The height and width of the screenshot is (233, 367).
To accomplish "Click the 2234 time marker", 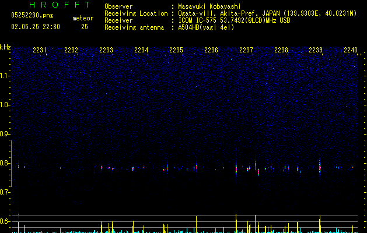I will 141,50.
